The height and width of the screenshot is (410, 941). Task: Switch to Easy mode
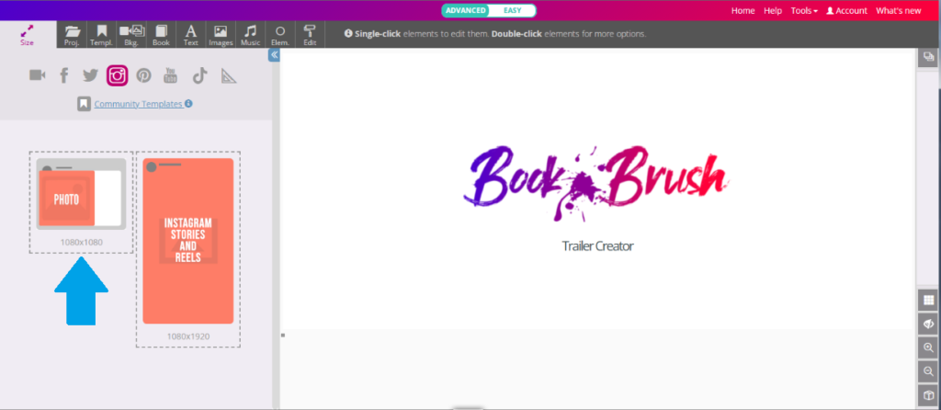coord(512,10)
